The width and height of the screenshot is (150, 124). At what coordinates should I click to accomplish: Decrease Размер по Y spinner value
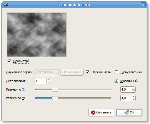(134, 99)
